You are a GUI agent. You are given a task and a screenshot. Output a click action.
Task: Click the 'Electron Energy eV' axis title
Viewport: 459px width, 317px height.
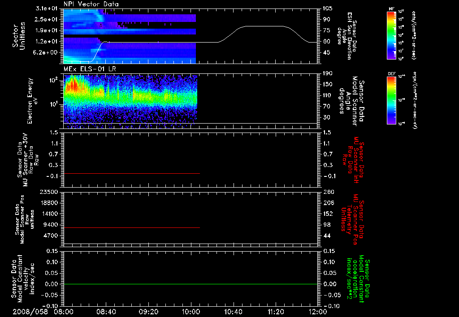click(x=33, y=101)
